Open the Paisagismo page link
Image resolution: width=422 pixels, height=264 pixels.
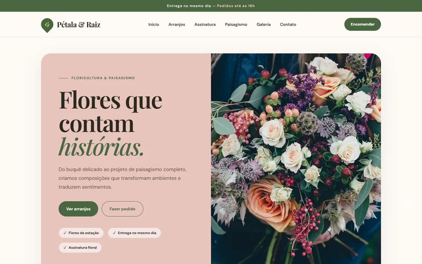236,25
